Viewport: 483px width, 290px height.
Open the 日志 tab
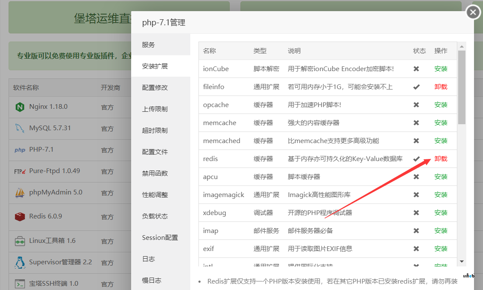click(160, 259)
